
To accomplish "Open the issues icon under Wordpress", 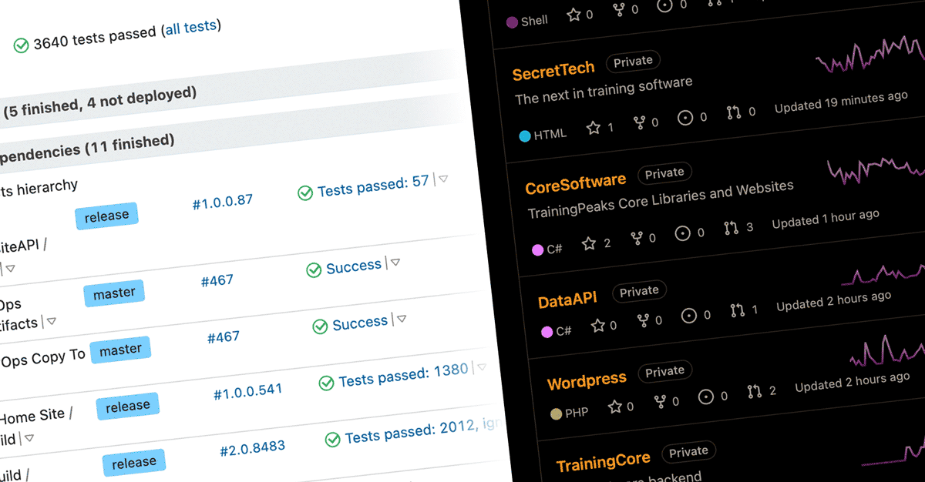I will (x=706, y=397).
